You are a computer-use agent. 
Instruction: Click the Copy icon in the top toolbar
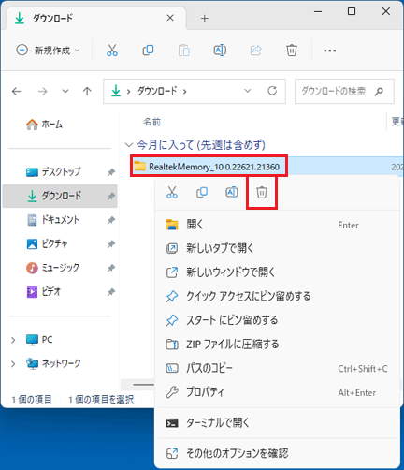148,51
